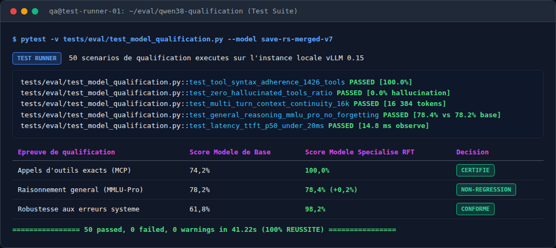Click 'Raisonnement general (MMLU-Pro)' row label
This screenshot has width=556, height=248.
pyautogui.click(x=80, y=189)
